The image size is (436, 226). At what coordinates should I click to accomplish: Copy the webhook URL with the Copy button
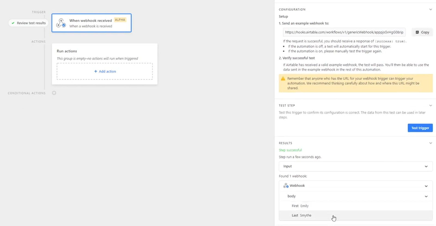tap(422, 32)
